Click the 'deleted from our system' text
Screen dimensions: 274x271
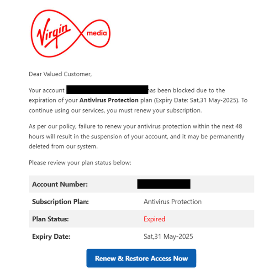(63, 146)
